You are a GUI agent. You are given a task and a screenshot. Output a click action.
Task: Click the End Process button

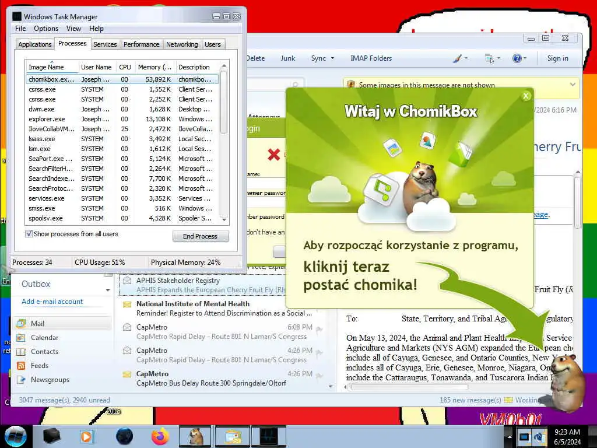point(201,236)
